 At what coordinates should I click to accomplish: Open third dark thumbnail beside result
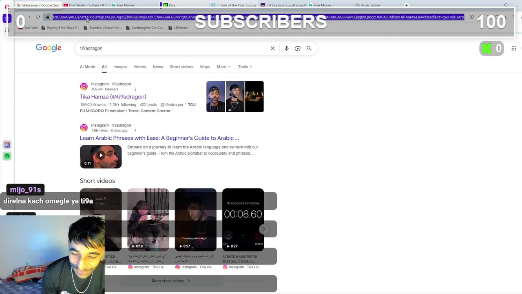tap(254, 97)
